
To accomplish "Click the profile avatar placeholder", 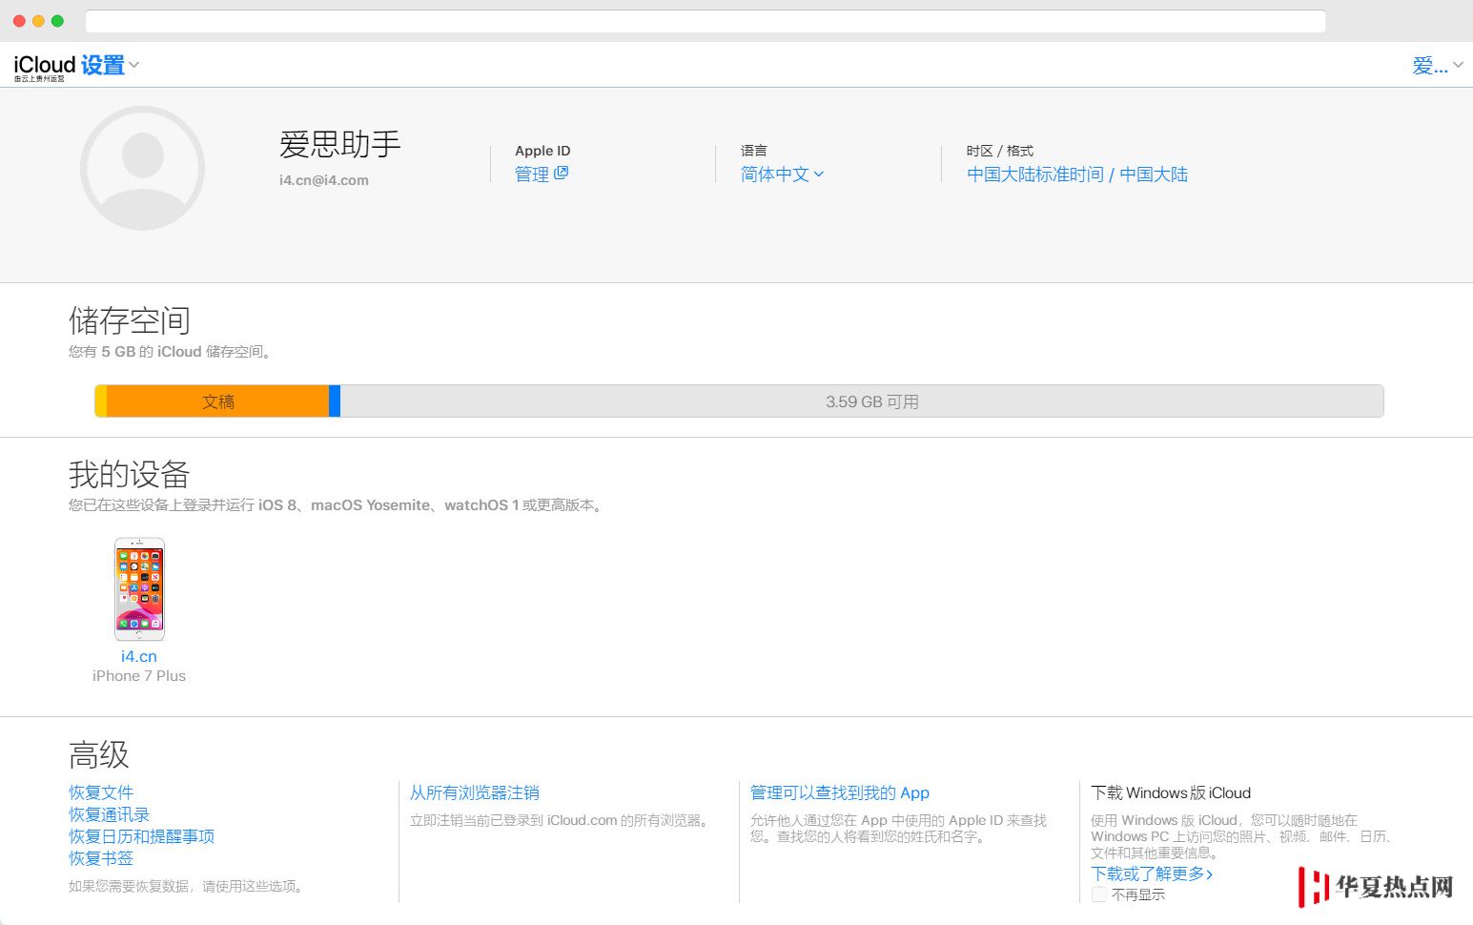I will pos(142,168).
